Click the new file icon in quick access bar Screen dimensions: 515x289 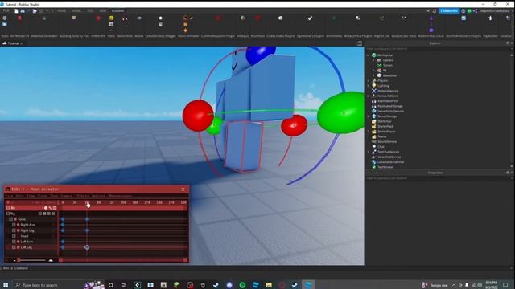16,10
